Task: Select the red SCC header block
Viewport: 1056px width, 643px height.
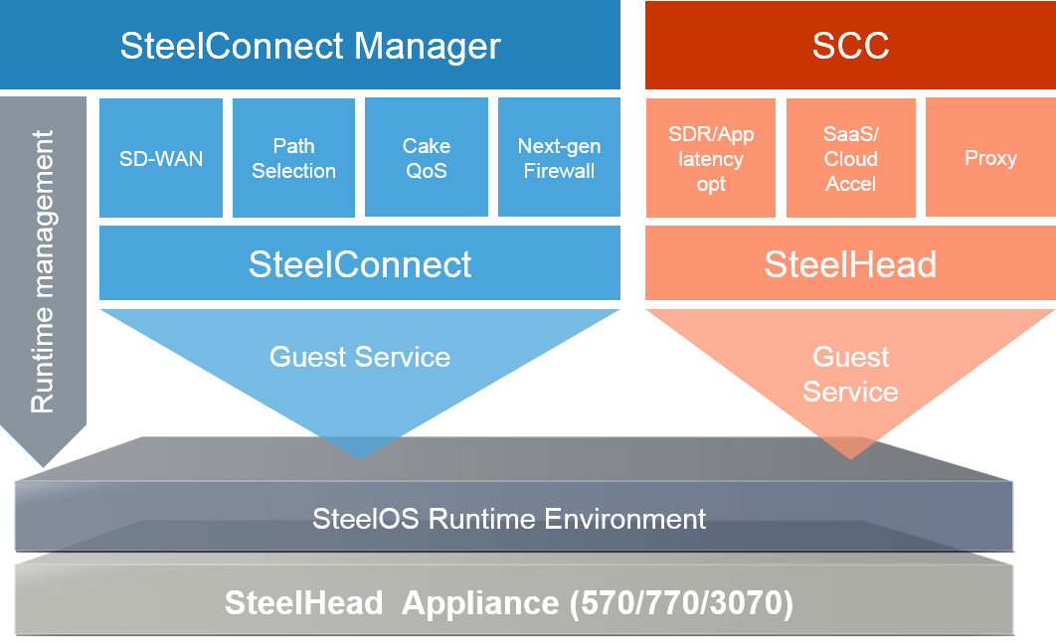Action: [x=850, y=45]
